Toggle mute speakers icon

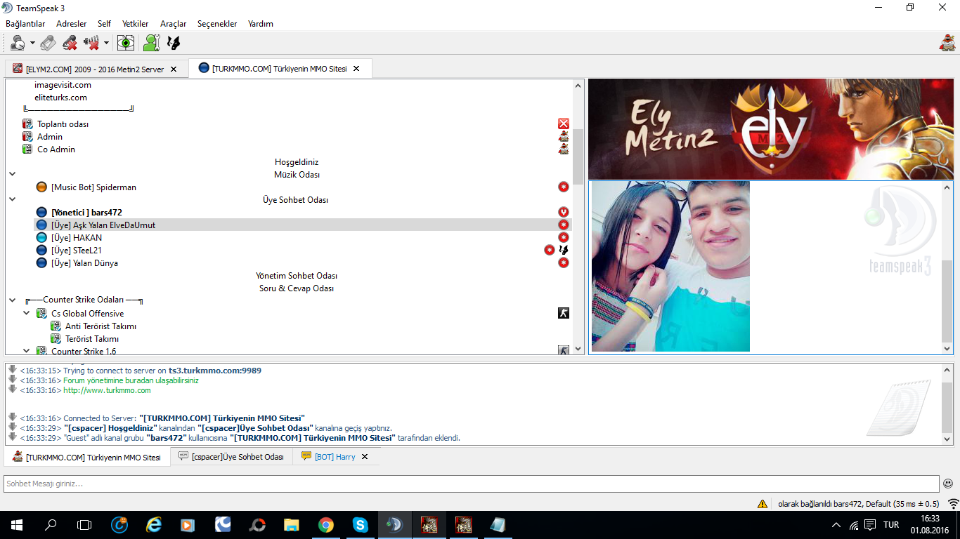pos(91,43)
